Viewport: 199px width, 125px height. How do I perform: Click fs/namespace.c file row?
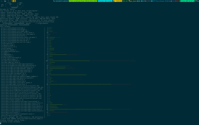click(39, 54)
